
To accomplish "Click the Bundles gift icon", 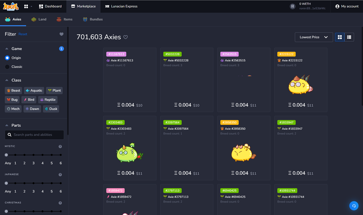I will coord(85,19).
